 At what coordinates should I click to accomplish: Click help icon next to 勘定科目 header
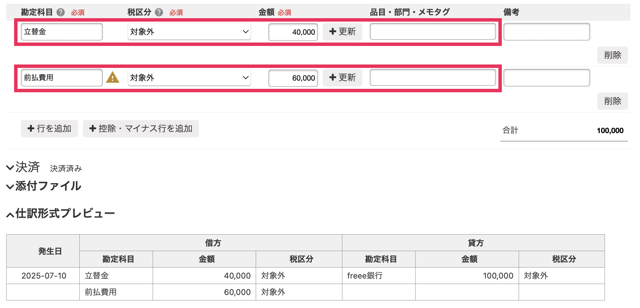61,12
